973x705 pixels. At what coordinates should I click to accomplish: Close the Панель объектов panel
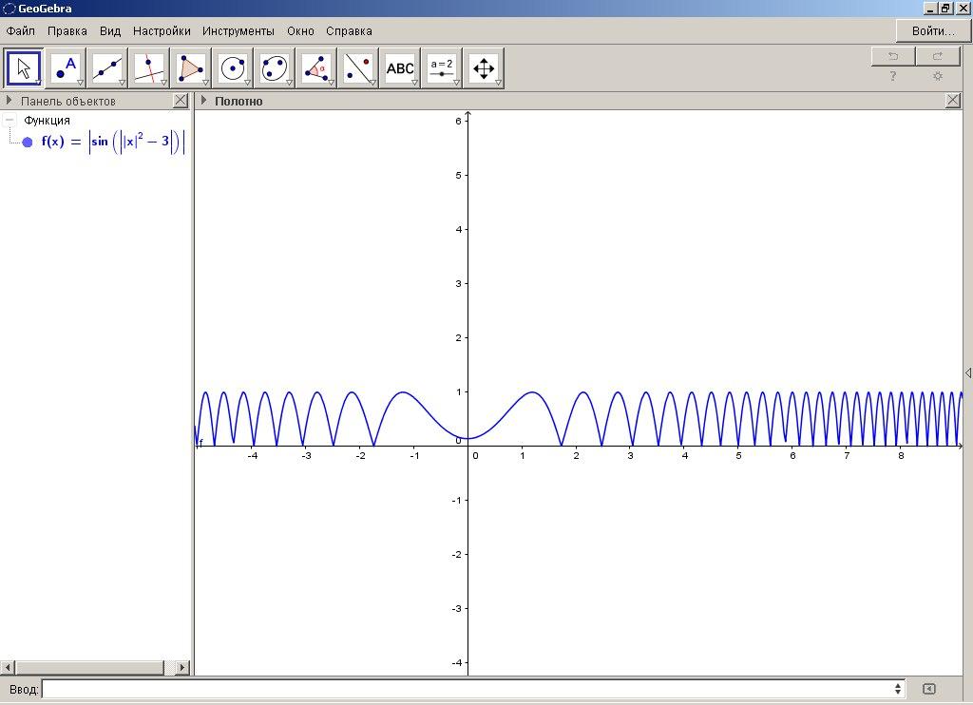tap(180, 101)
